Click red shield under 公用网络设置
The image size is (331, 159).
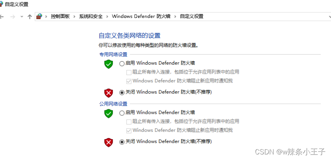109,142
